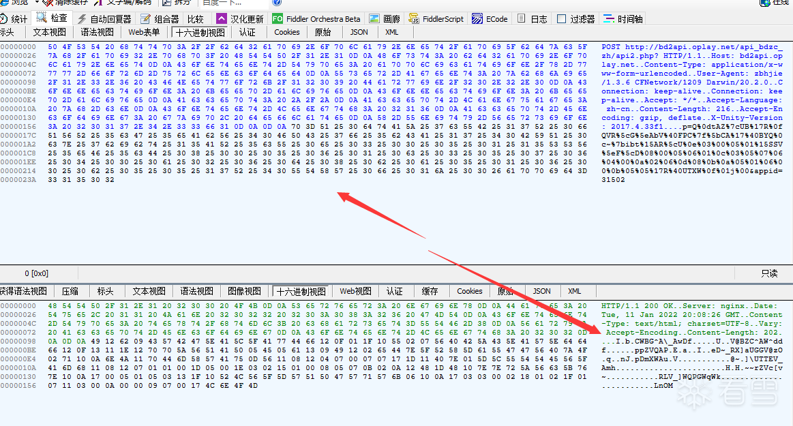Open the Fiddler Orchestra Beta tab
The width and height of the screenshot is (793, 426).
coord(316,19)
